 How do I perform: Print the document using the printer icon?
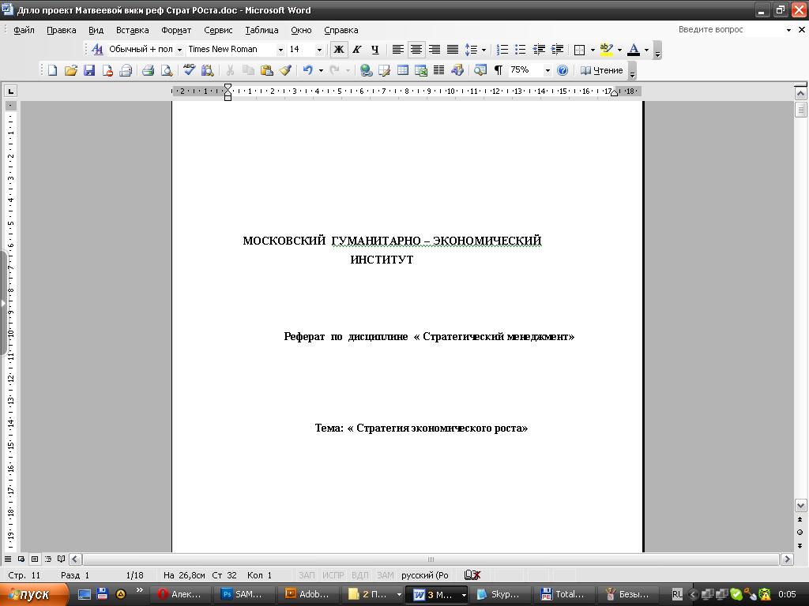148,70
